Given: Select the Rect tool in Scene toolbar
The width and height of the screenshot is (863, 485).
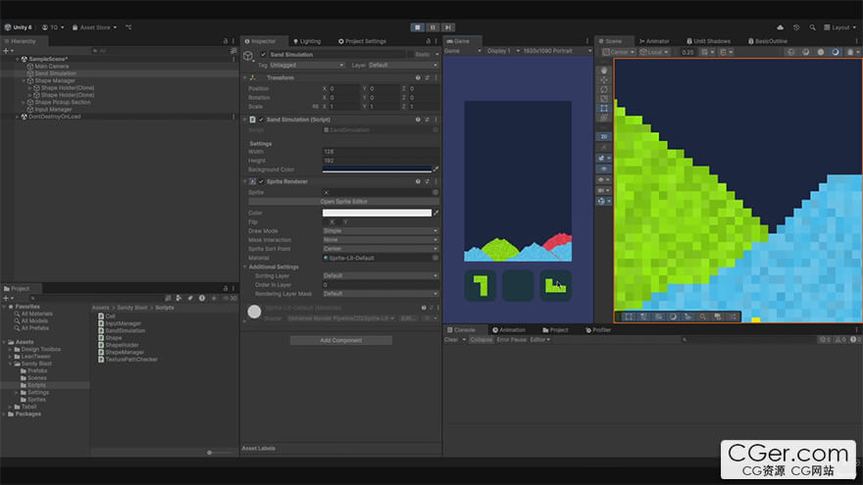Looking at the screenshot, I should tap(604, 108).
